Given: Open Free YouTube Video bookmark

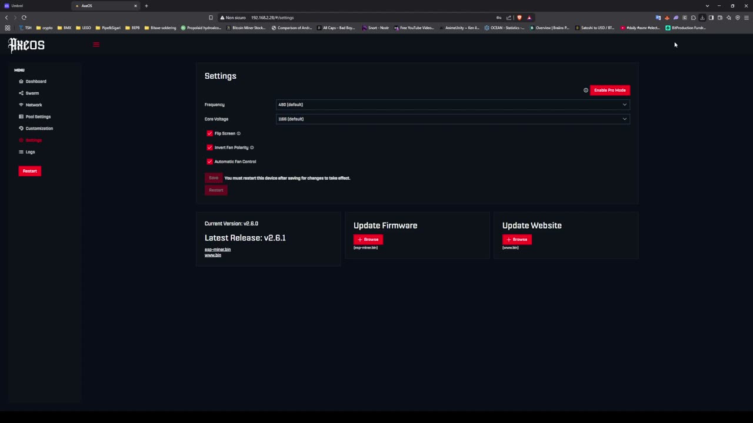Looking at the screenshot, I should point(414,28).
